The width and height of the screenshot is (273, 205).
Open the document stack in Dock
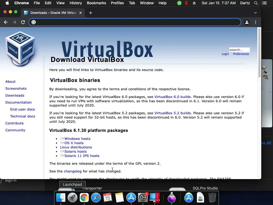pyautogui.click(x=200, y=198)
